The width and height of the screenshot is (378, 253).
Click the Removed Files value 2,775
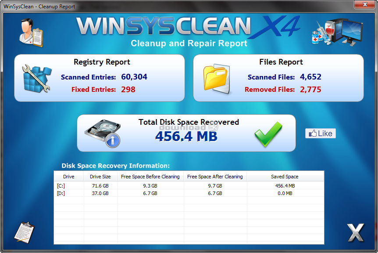coord(310,89)
